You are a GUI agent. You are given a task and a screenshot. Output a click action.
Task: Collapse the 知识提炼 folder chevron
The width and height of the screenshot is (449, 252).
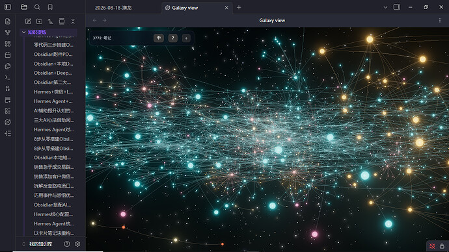[24, 32]
